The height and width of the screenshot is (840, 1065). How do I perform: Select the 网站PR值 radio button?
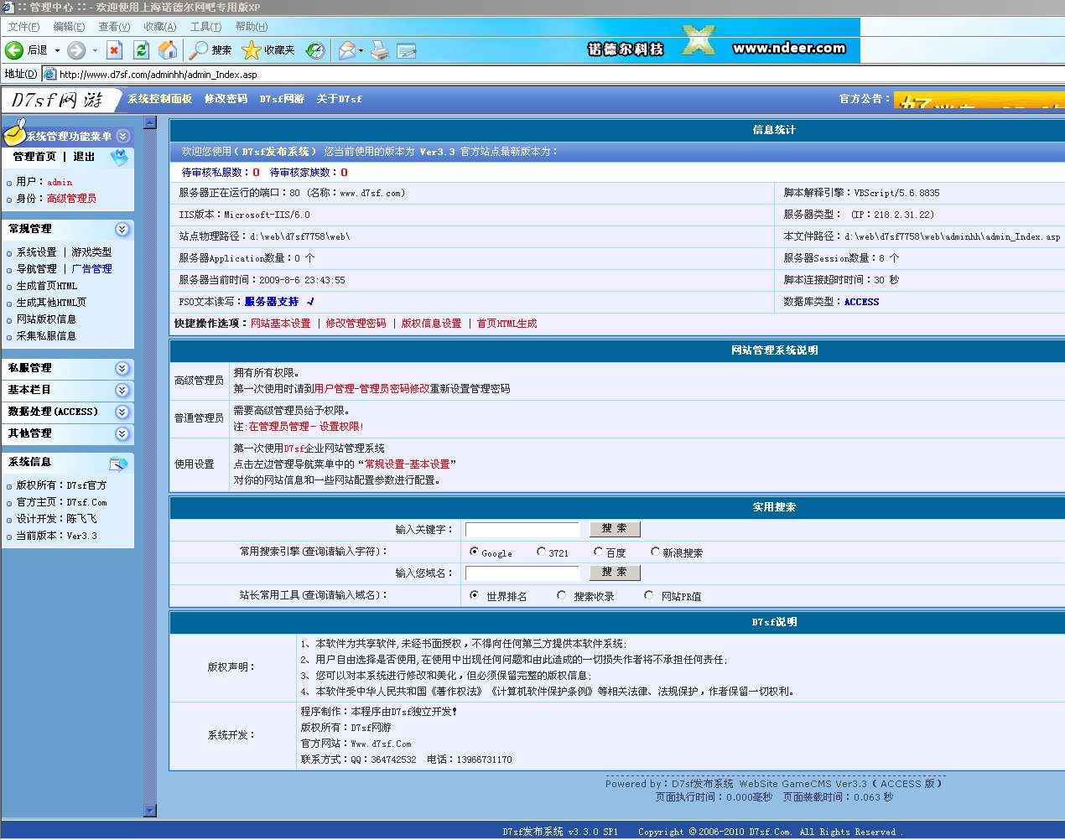(648, 595)
